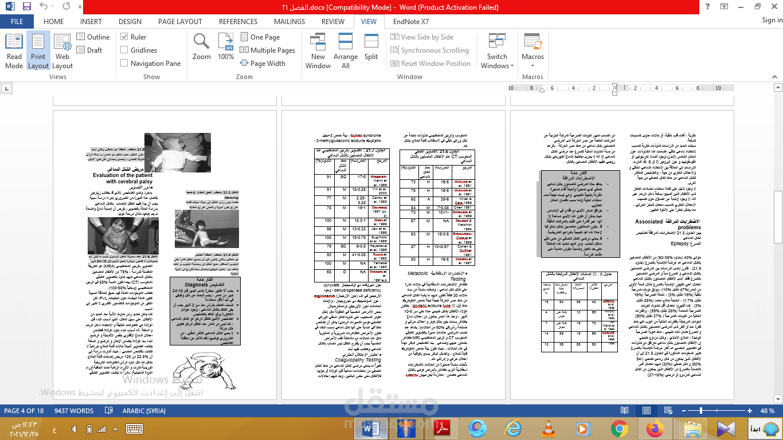Open Adobe Acrobat from taskbar
Viewport: 783px width, 440px height.
pos(442,429)
